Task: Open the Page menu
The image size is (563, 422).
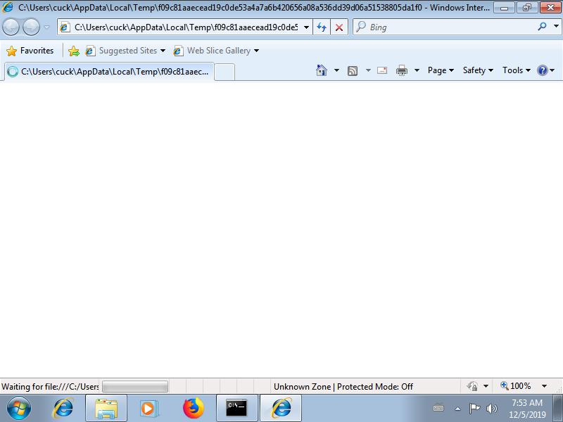Action: tap(441, 70)
